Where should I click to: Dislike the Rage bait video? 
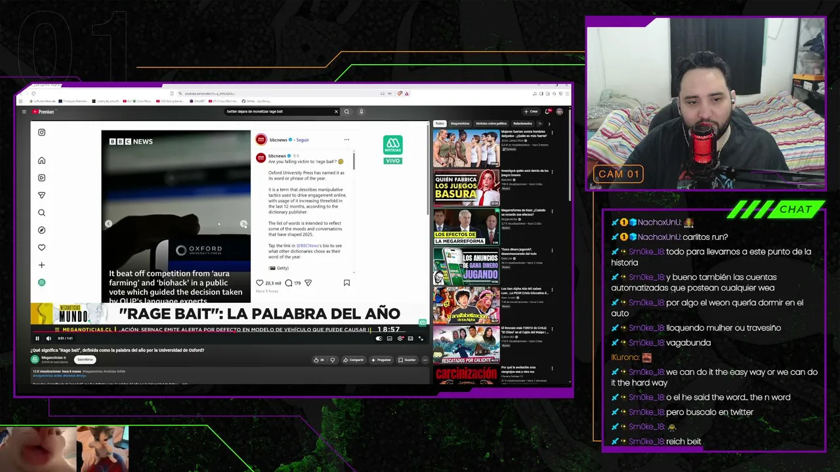(x=332, y=360)
